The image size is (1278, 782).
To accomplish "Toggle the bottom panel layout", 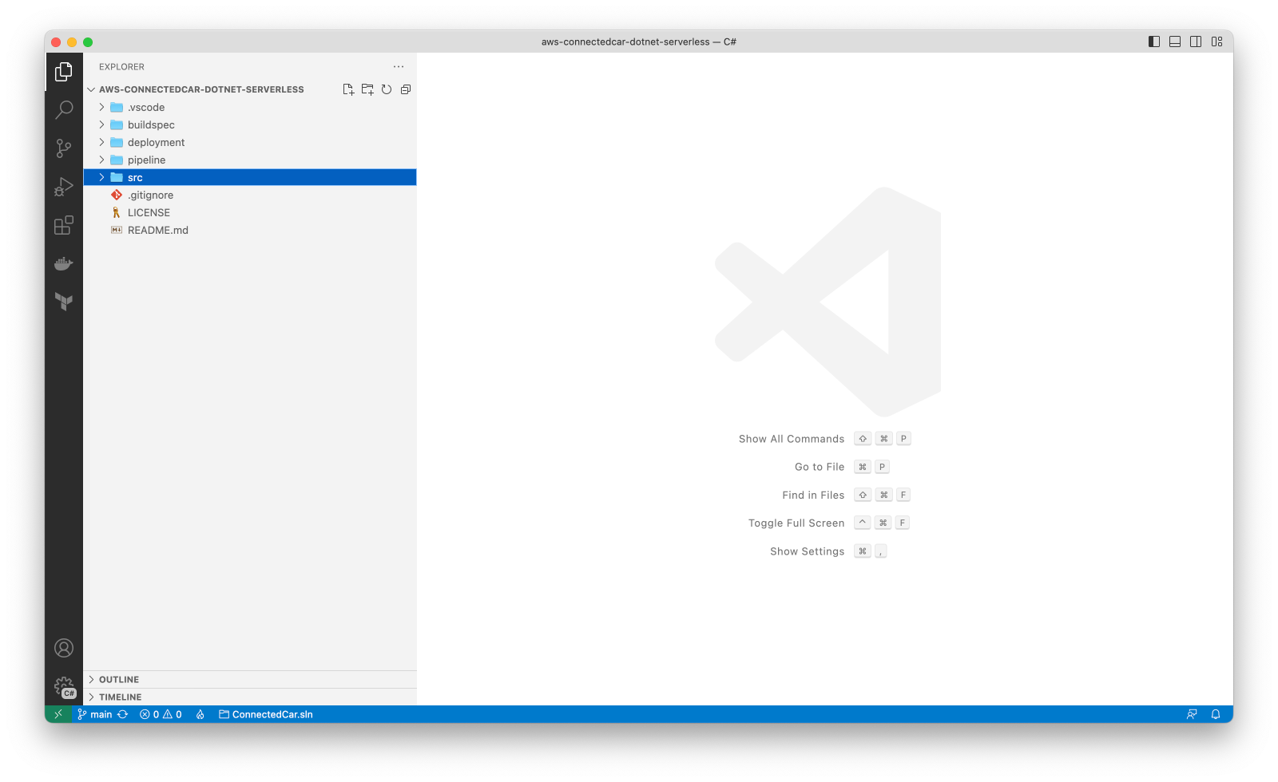I will [x=1175, y=41].
